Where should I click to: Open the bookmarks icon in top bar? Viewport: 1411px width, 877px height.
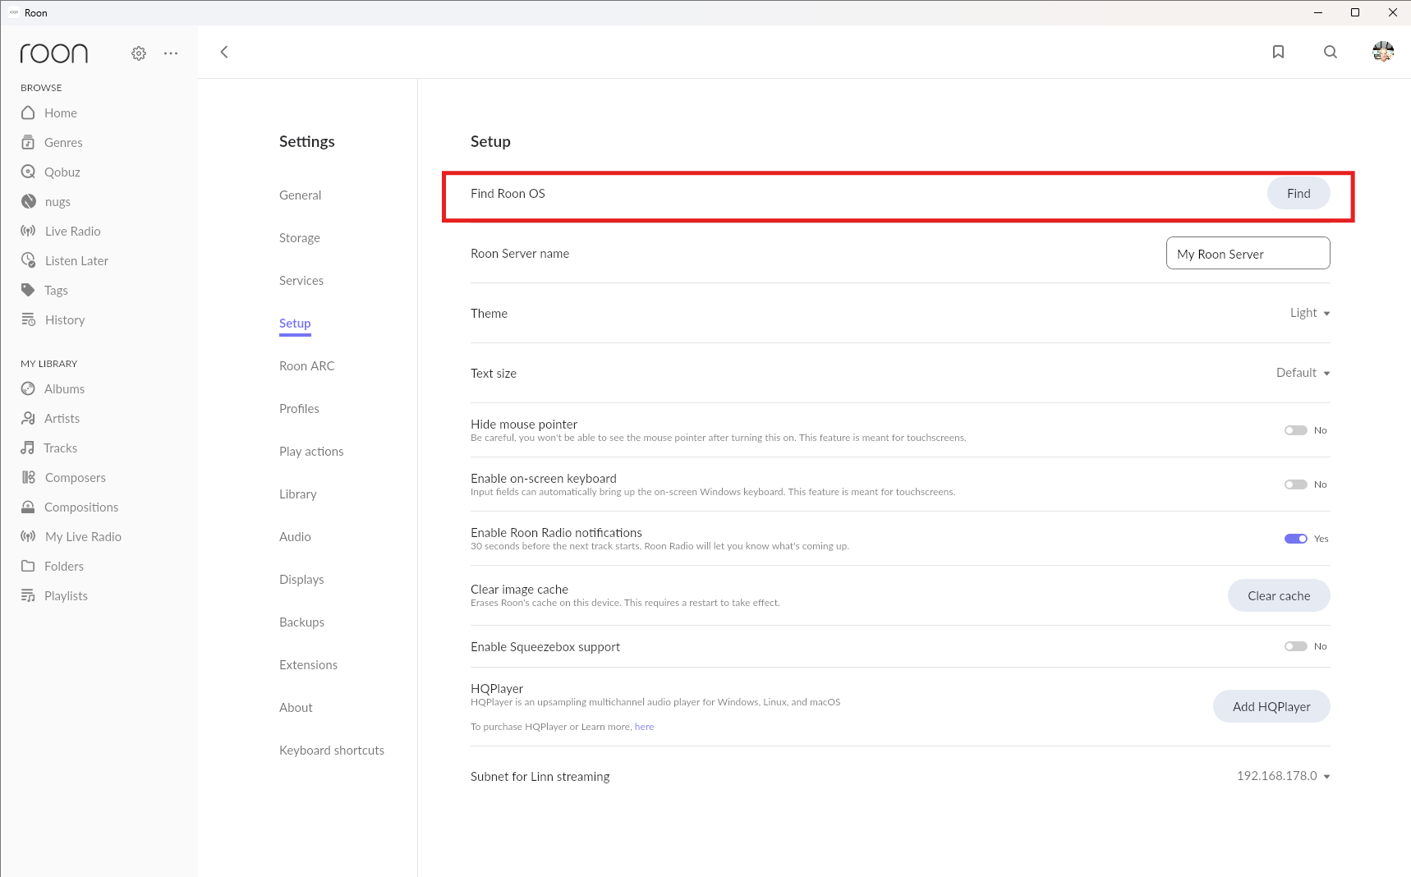coord(1278,53)
